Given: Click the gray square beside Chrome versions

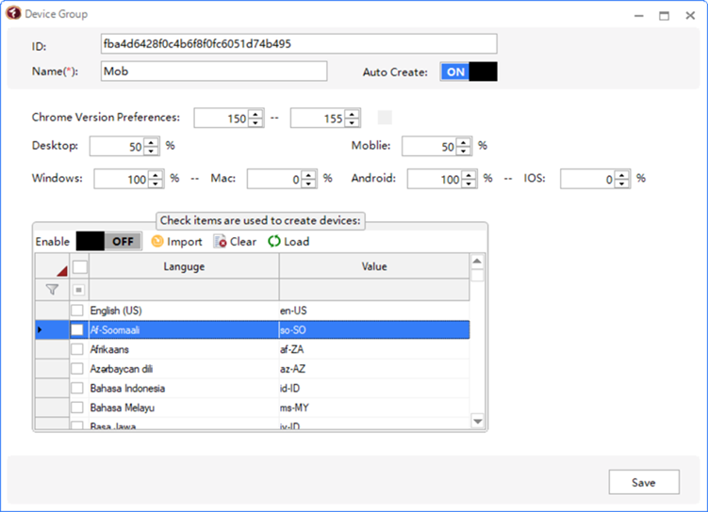Looking at the screenshot, I should [x=385, y=118].
